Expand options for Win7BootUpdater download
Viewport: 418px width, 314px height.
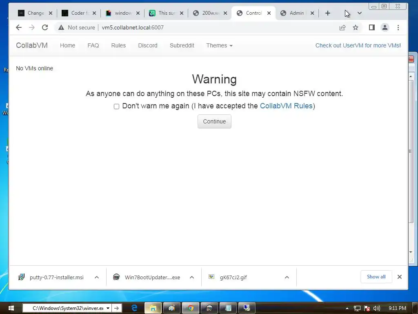click(192, 277)
